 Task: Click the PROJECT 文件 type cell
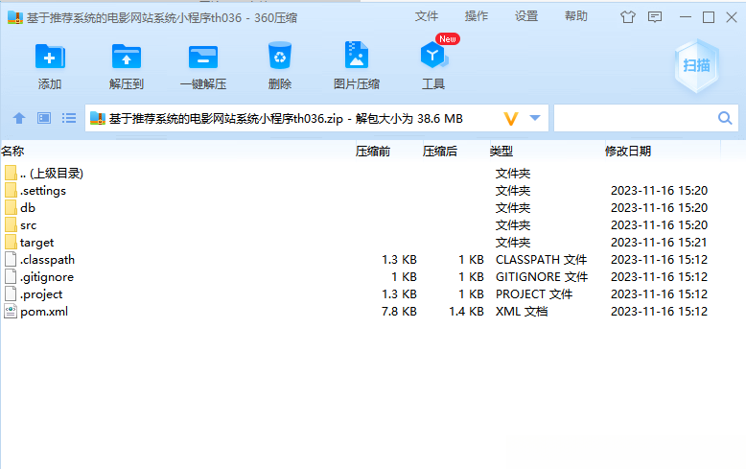pyautogui.click(x=534, y=294)
